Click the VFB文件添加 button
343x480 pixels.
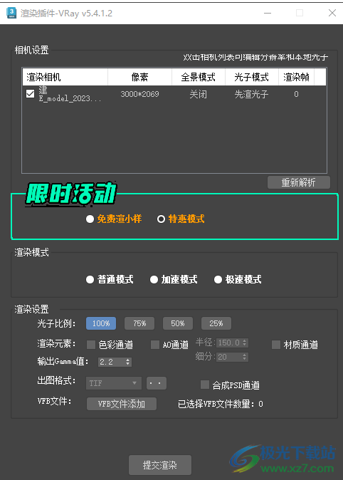click(122, 404)
